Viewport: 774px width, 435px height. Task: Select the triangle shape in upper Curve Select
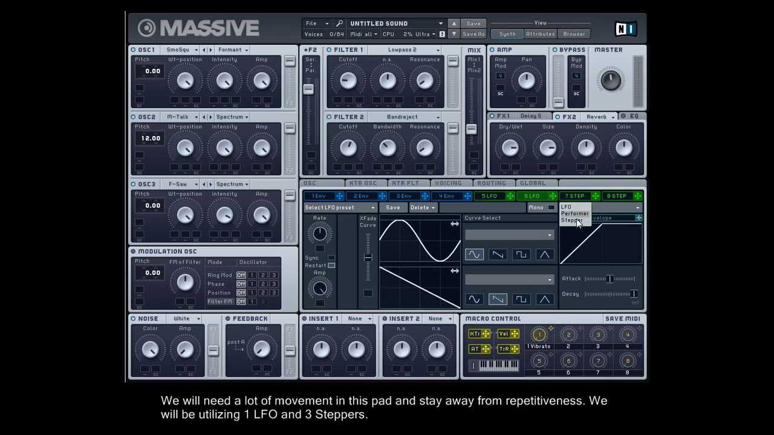coord(545,254)
